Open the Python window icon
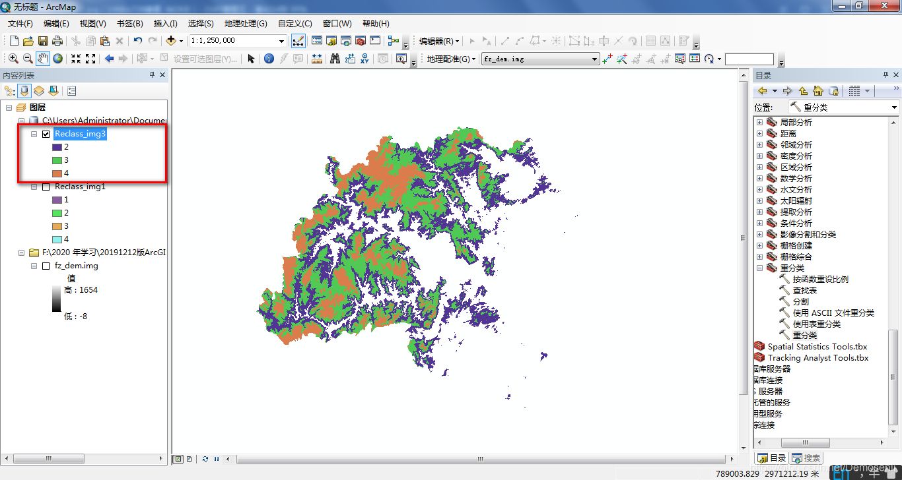Image resolution: width=902 pixels, height=480 pixels. 375,40
